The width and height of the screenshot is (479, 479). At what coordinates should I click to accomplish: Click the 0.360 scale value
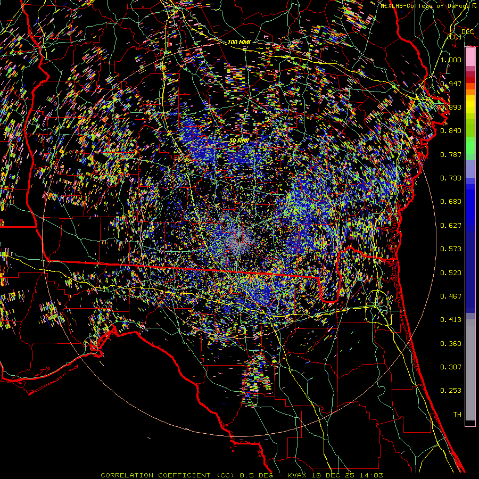point(451,344)
